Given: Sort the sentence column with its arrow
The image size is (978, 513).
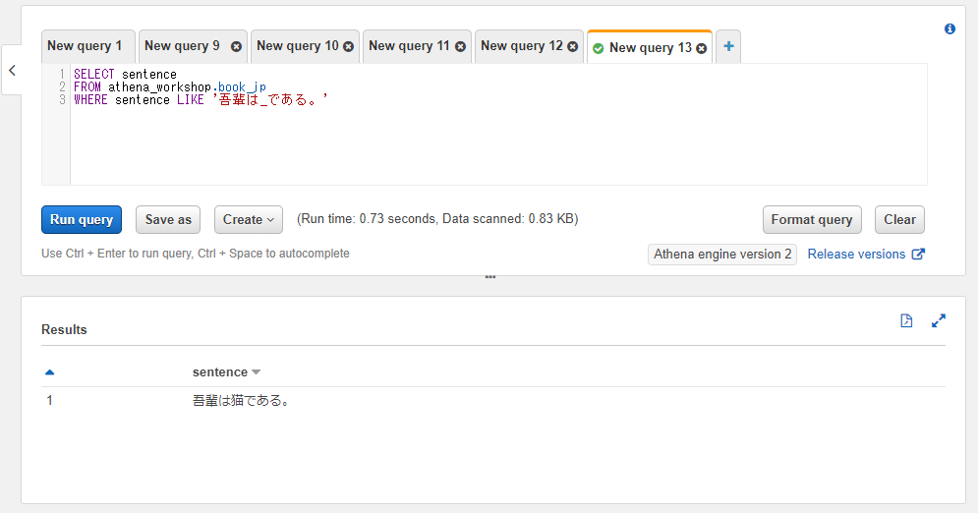Looking at the screenshot, I should 256,372.
